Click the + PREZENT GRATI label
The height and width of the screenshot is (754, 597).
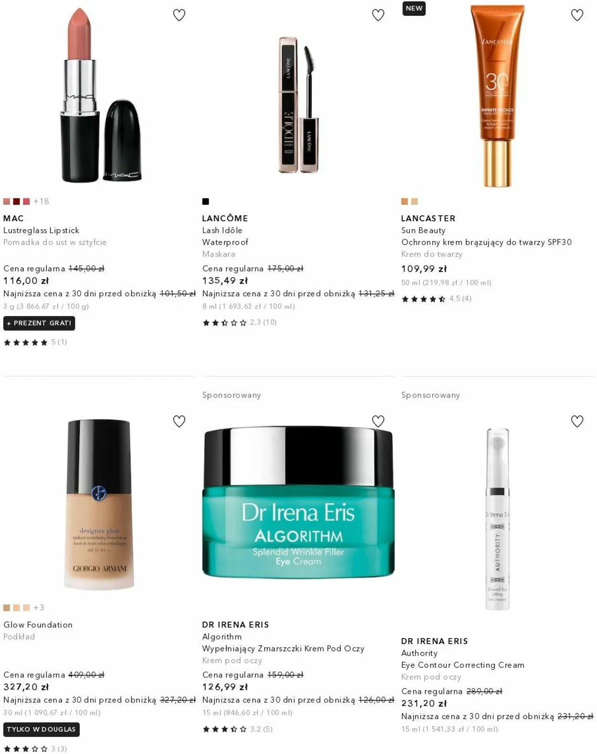pyautogui.click(x=39, y=323)
